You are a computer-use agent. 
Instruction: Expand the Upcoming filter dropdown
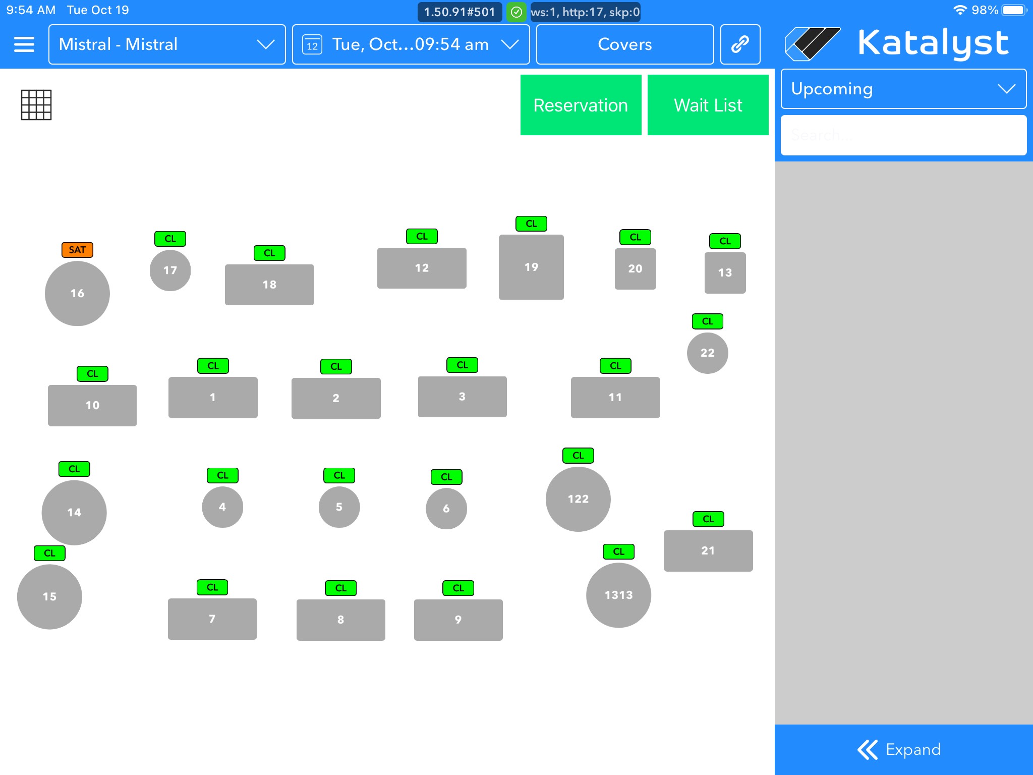coord(903,89)
